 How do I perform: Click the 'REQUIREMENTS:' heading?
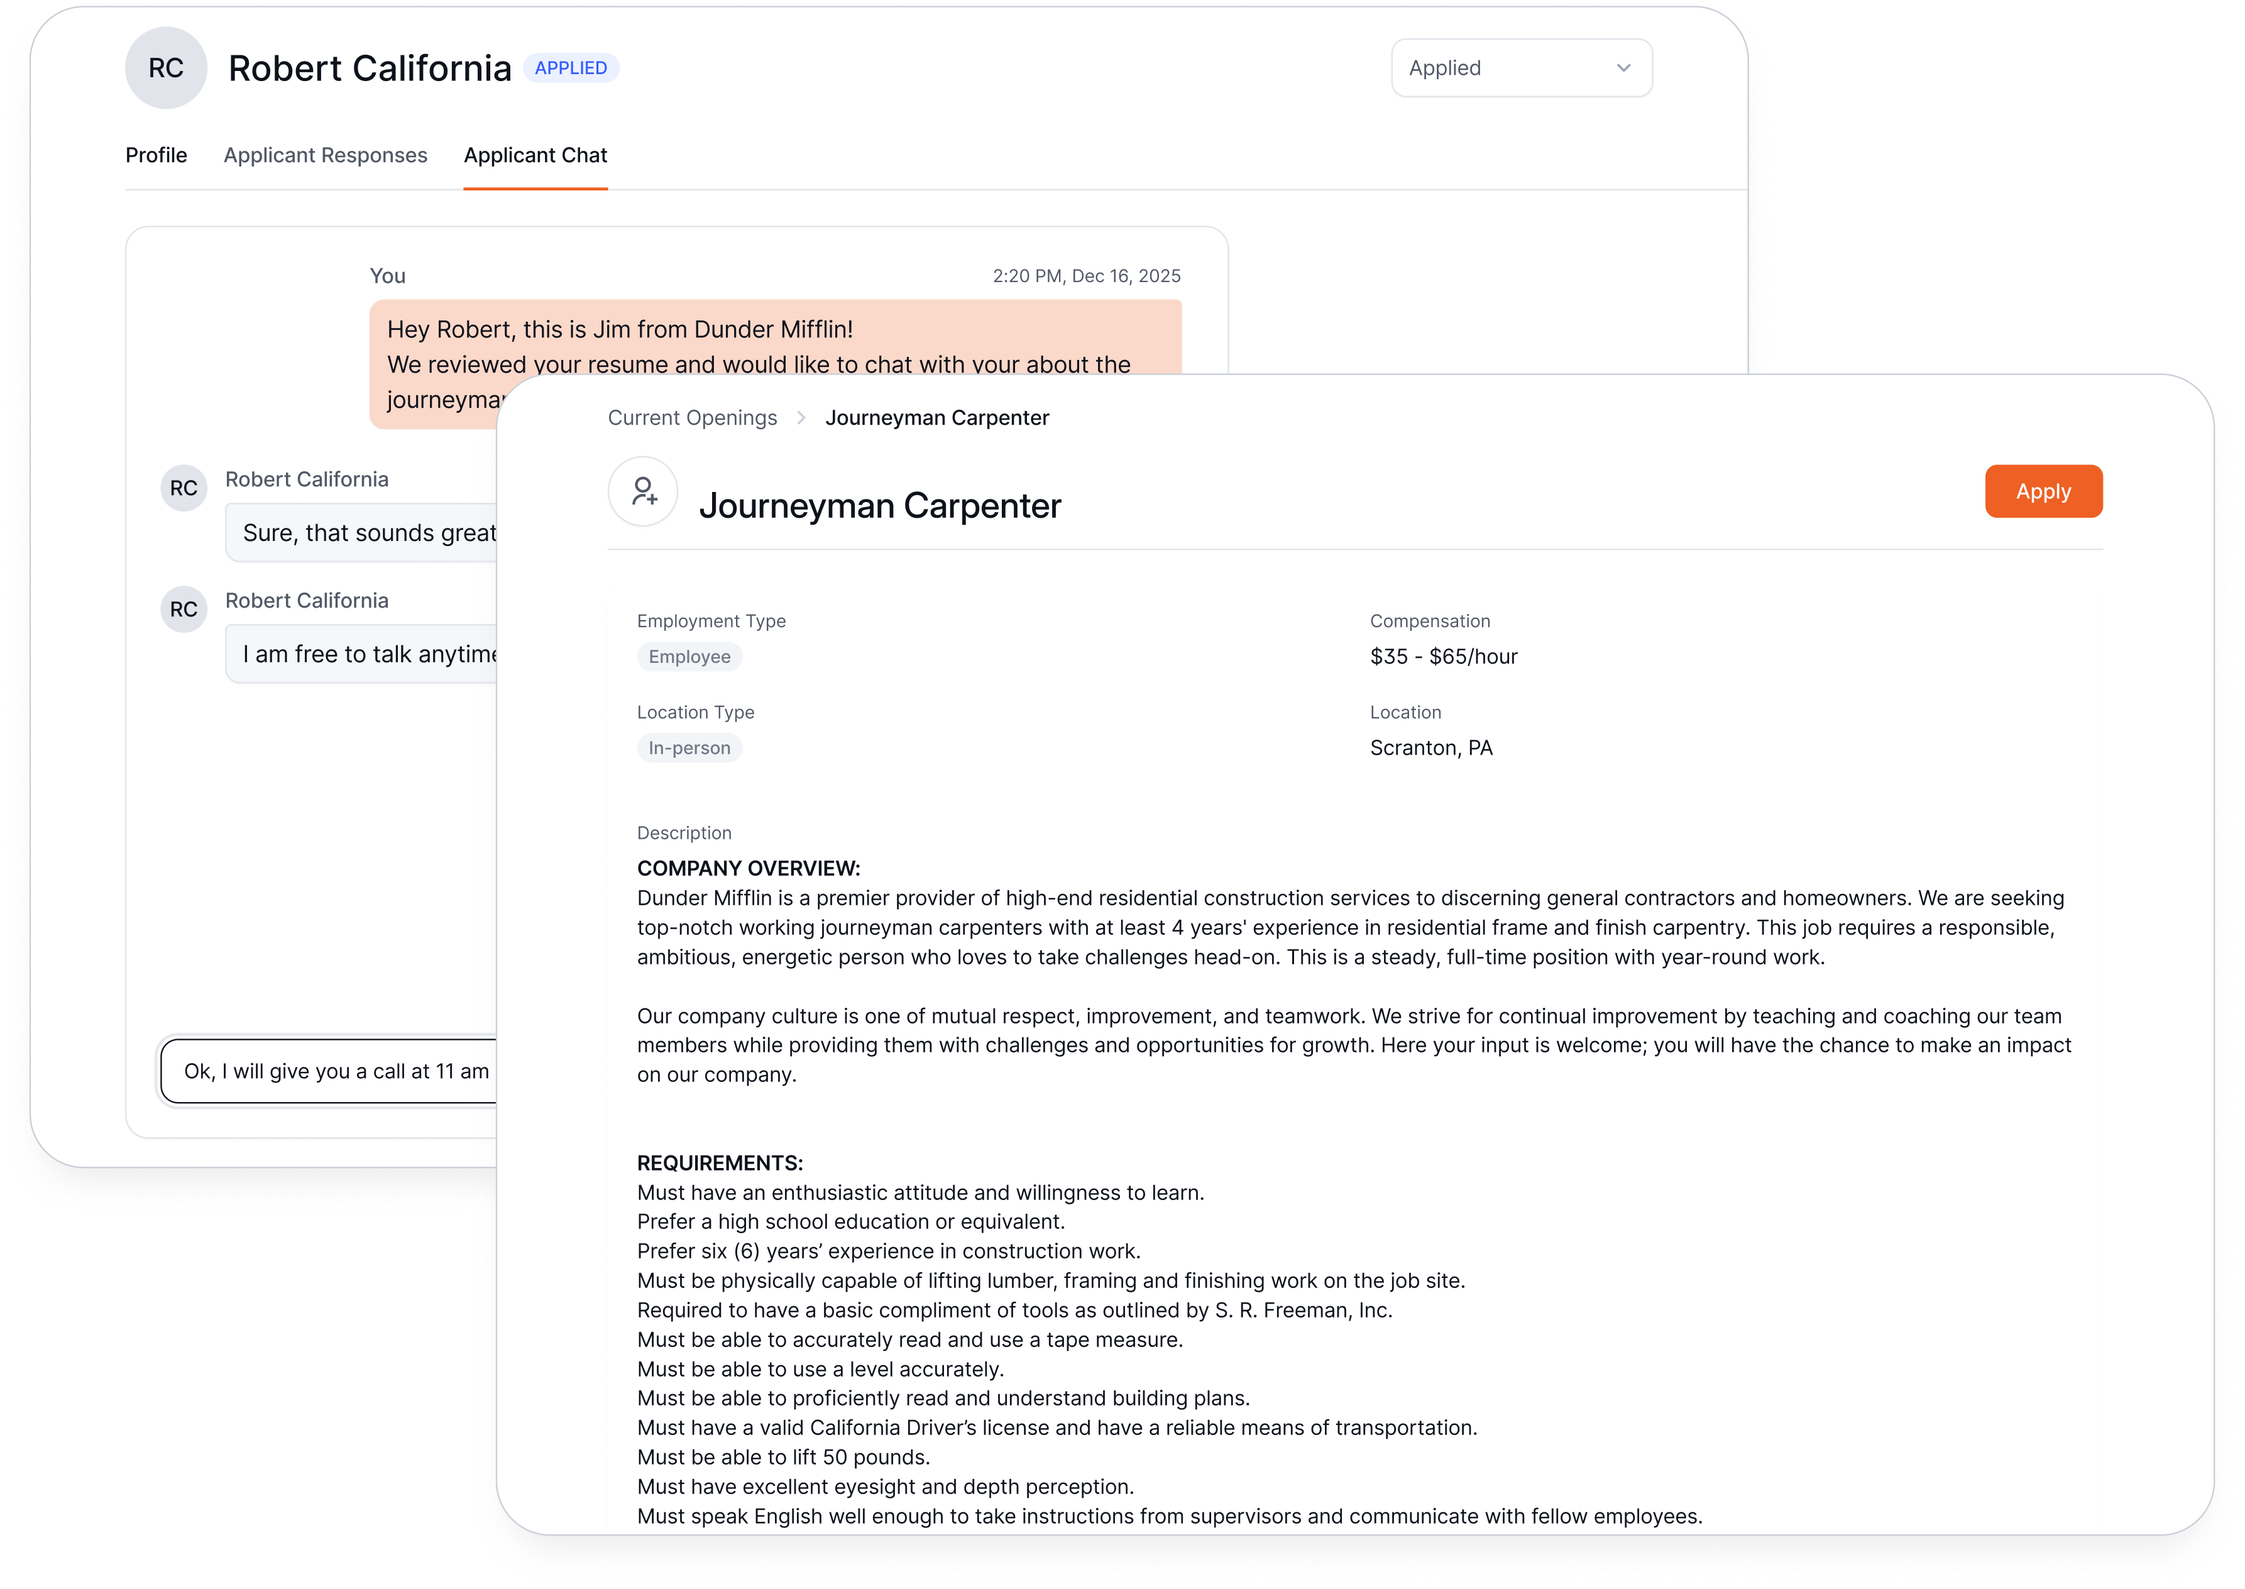(719, 1162)
